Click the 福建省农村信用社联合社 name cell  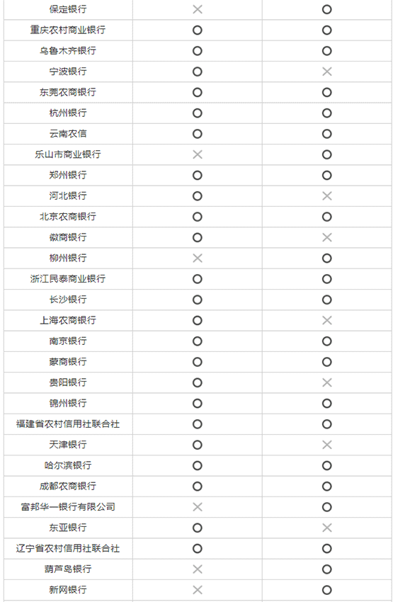(x=68, y=424)
